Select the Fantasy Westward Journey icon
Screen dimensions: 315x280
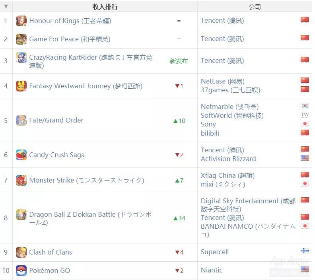pyautogui.click(x=21, y=86)
